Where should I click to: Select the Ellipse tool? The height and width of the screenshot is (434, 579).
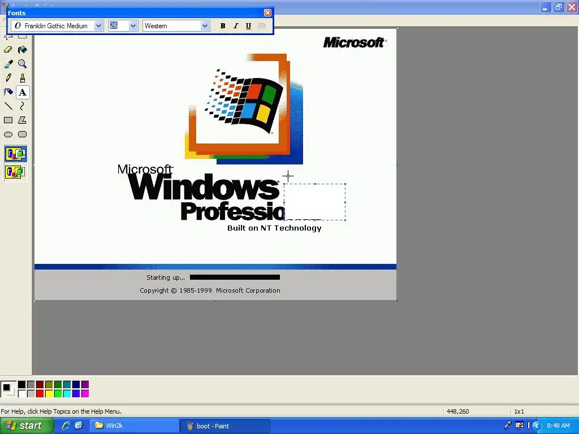coord(8,134)
